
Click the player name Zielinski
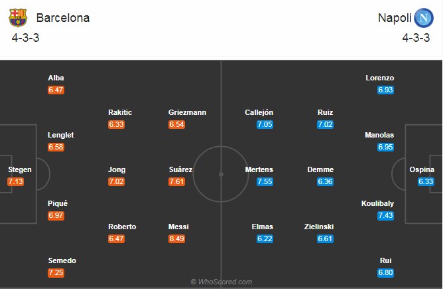[319, 227]
